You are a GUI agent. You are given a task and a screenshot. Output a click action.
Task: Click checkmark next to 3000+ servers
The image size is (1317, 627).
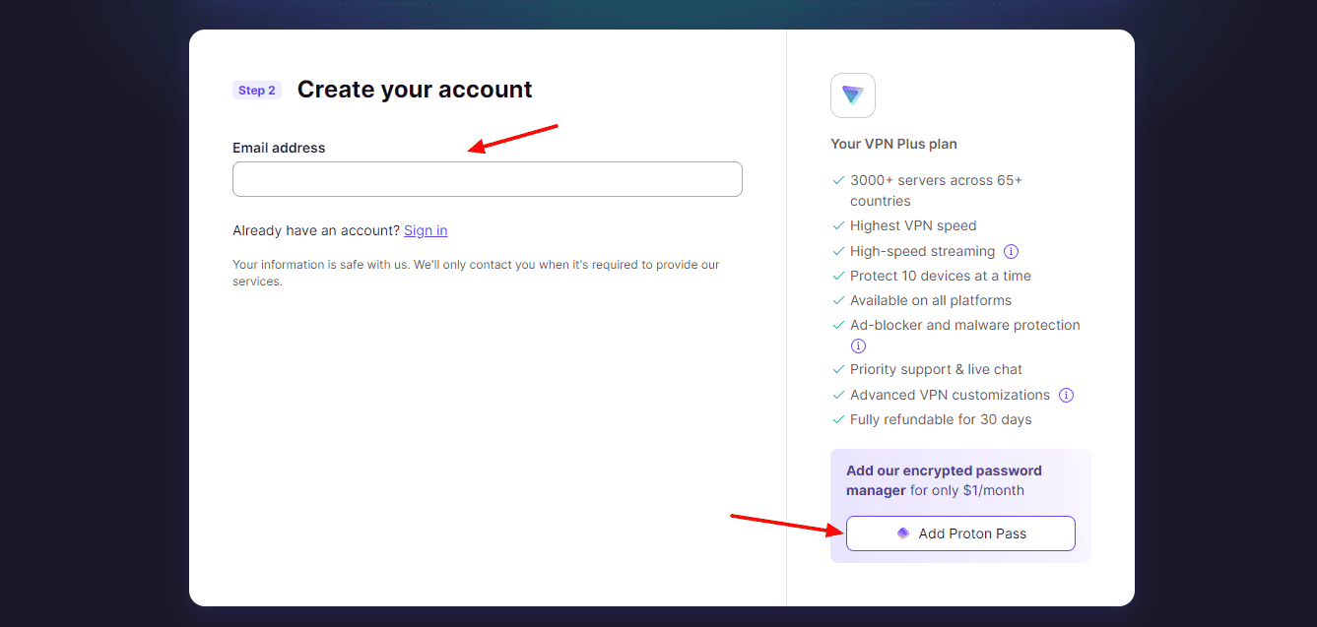click(x=838, y=181)
